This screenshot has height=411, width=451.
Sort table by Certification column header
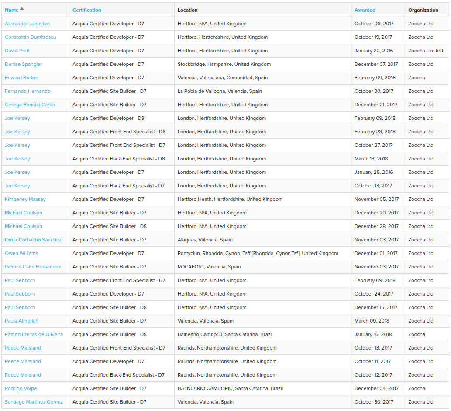pyautogui.click(x=86, y=10)
